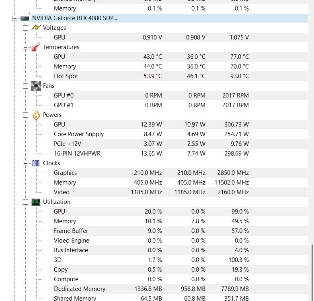Click the Fans fan icon
This screenshot has height=301, width=314.
pos(36,86)
